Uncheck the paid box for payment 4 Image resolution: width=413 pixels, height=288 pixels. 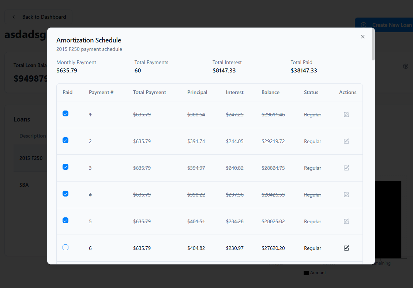click(x=65, y=194)
